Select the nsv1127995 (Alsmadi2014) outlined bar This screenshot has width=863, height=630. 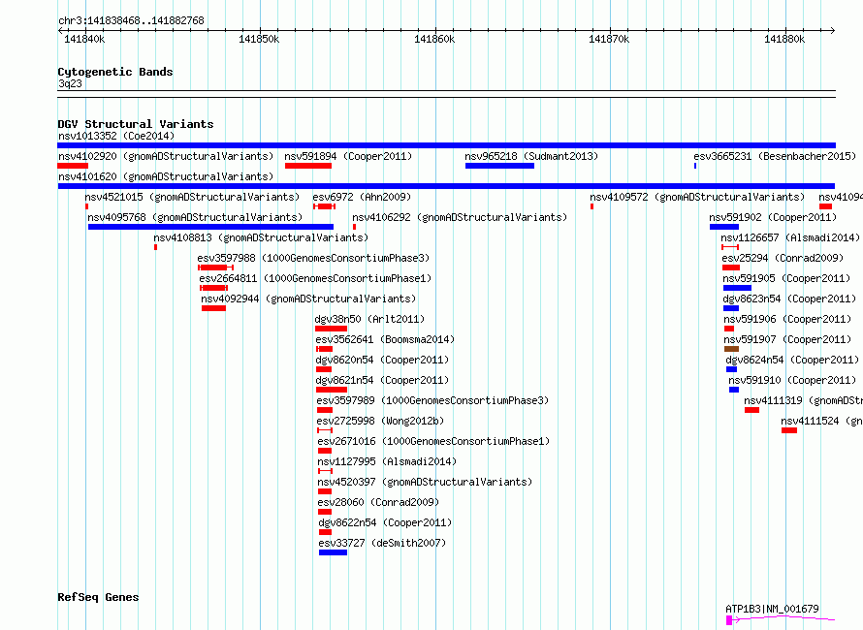pyautogui.click(x=325, y=471)
